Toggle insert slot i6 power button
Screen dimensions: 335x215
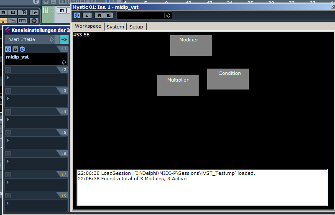pyautogui.click(x=8, y=154)
